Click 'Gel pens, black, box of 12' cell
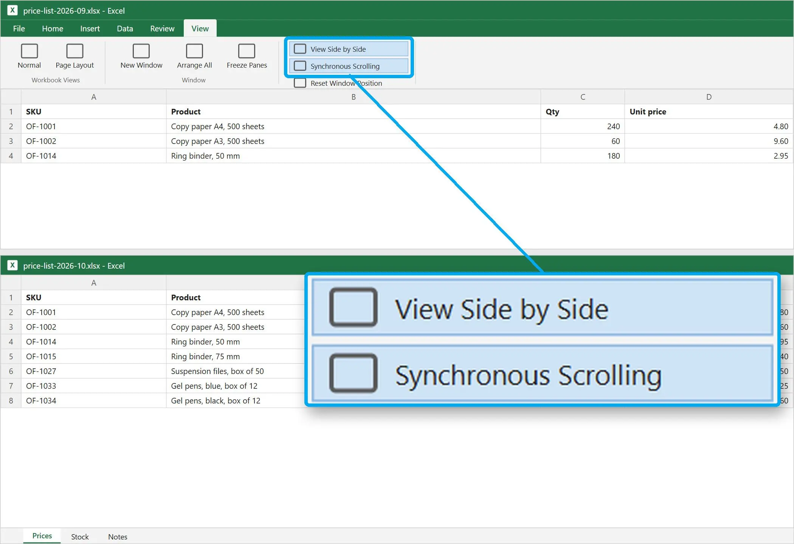 235,401
